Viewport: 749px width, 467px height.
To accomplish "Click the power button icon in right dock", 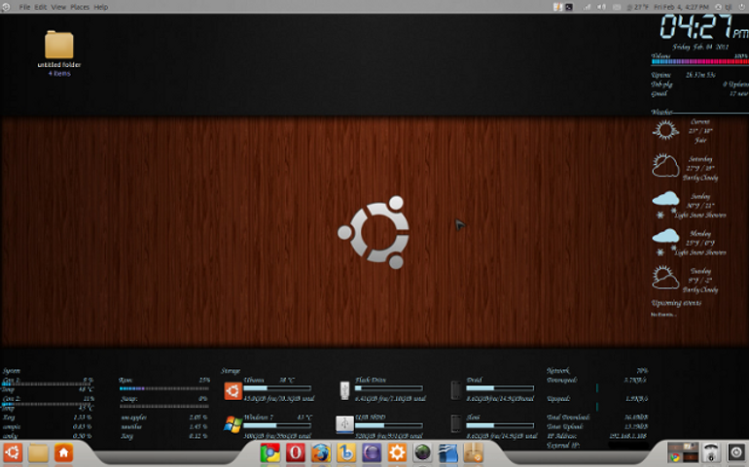I will pos(736,452).
